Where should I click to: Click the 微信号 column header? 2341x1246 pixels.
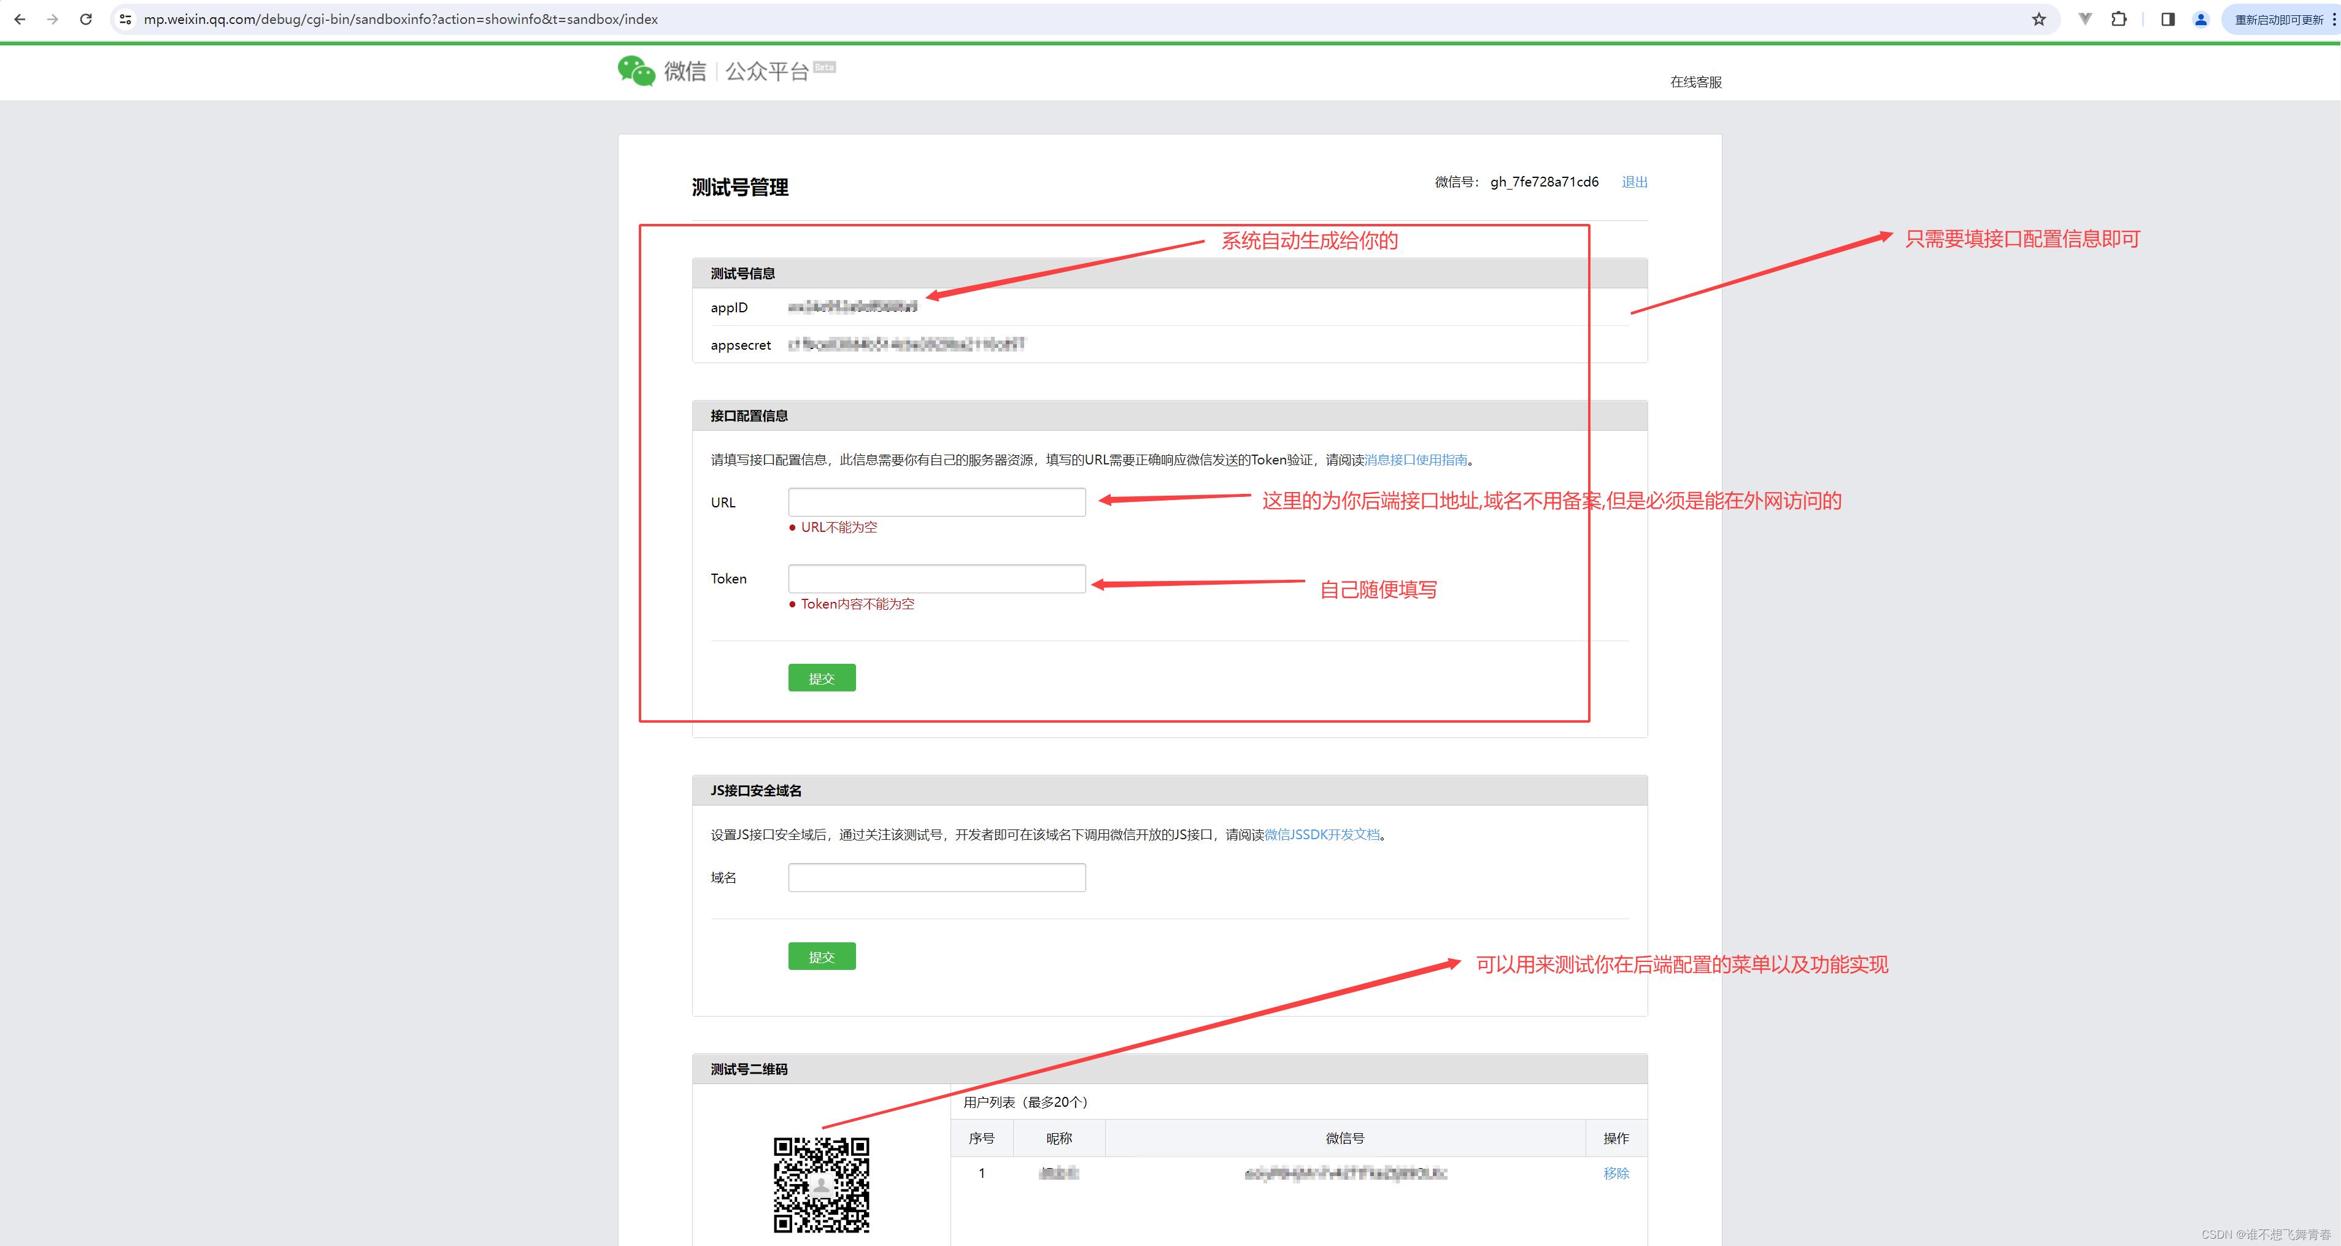click(1345, 1138)
